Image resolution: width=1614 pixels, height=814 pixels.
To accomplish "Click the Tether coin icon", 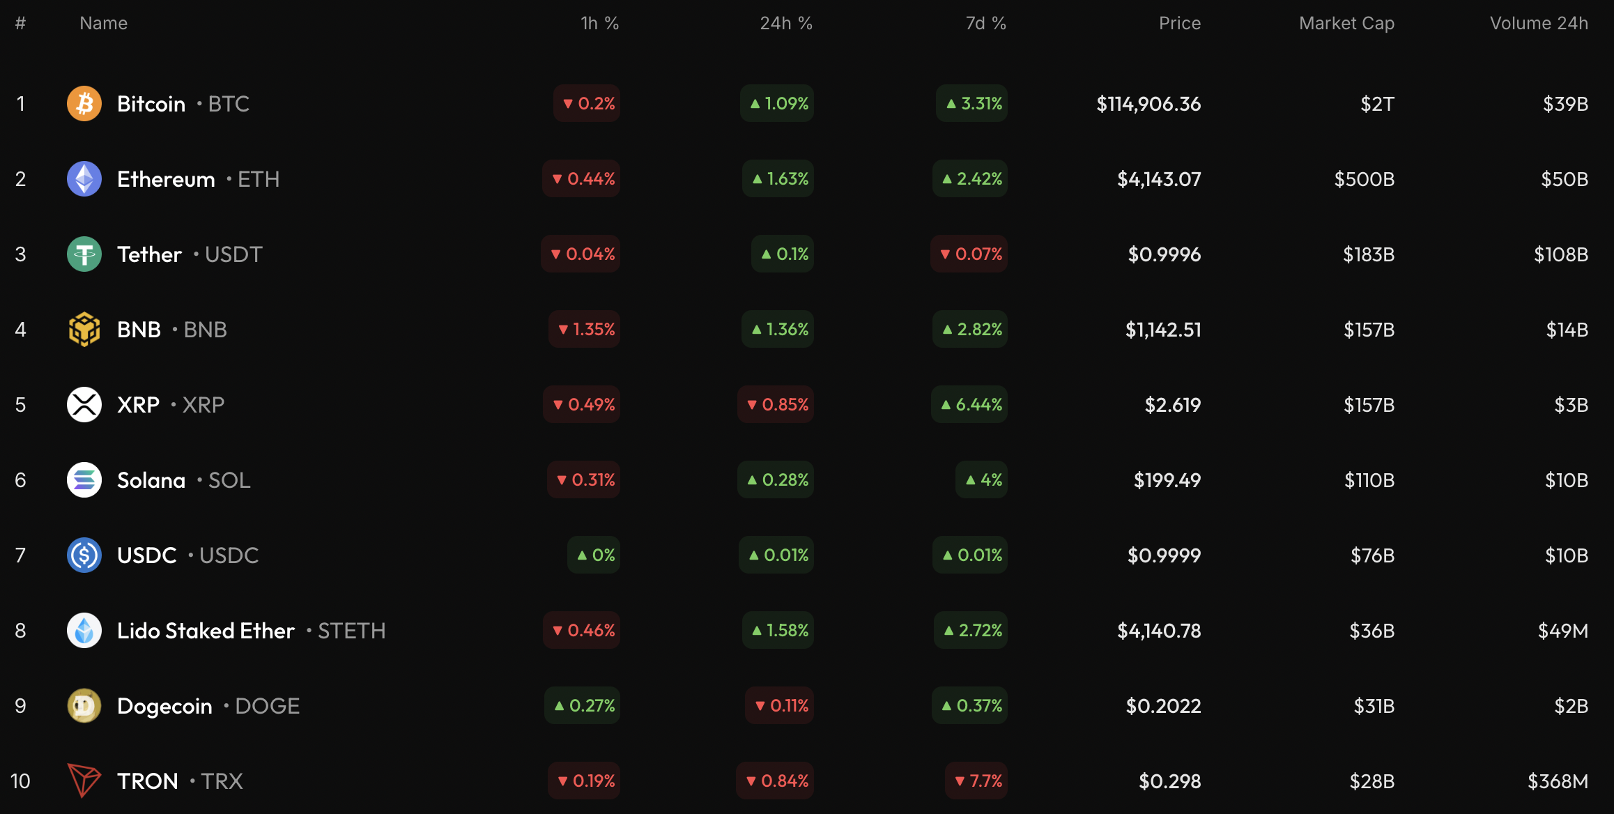I will click(84, 254).
